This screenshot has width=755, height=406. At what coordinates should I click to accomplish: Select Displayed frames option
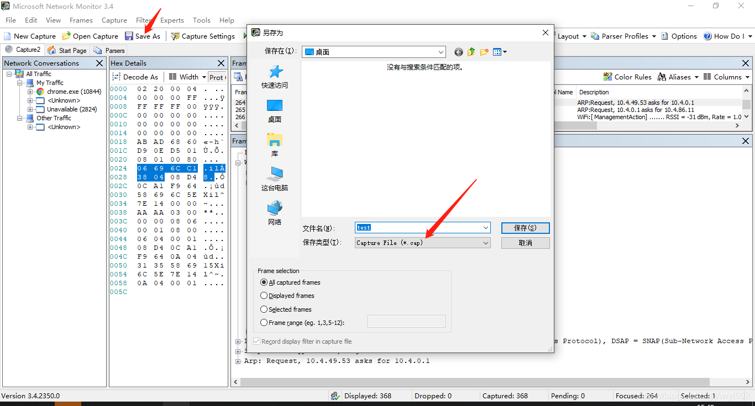pos(287,296)
